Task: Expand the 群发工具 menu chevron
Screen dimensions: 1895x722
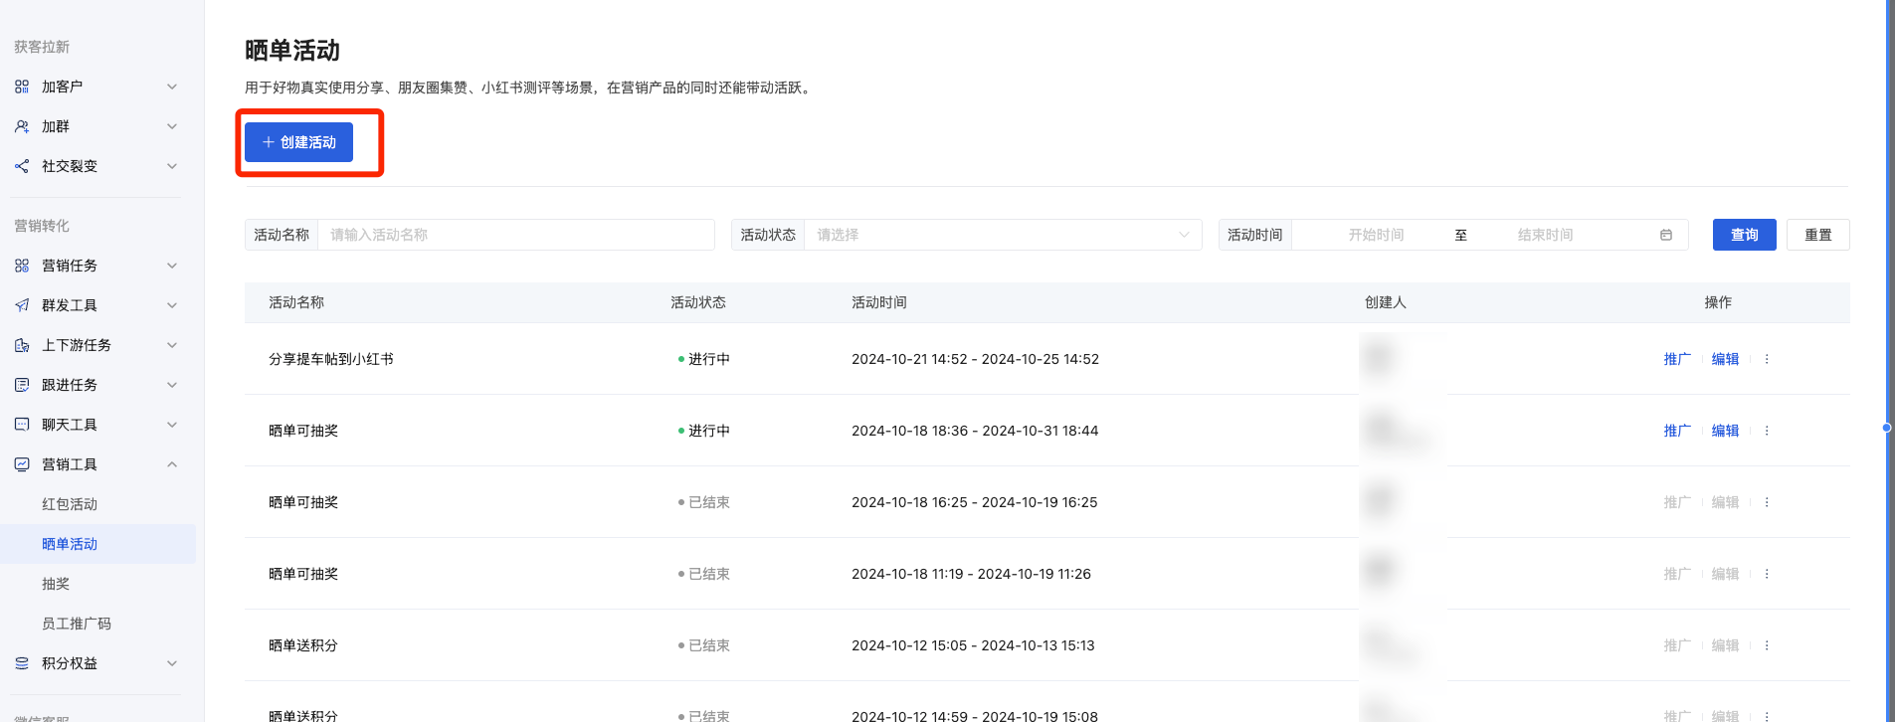Action: 172,305
